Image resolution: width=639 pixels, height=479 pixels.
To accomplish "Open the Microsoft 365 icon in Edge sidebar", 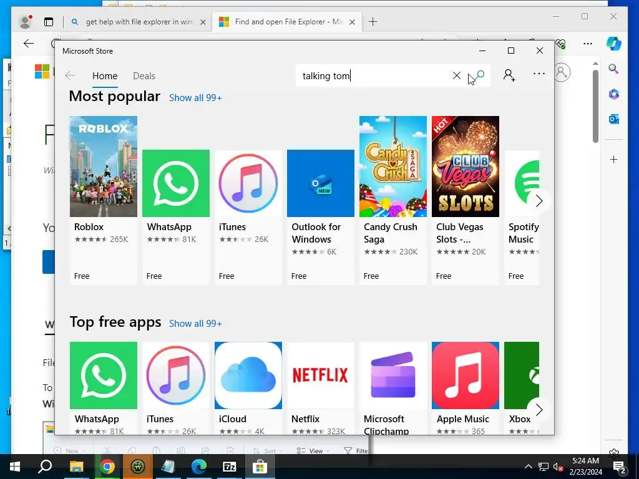I will click(613, 94).
